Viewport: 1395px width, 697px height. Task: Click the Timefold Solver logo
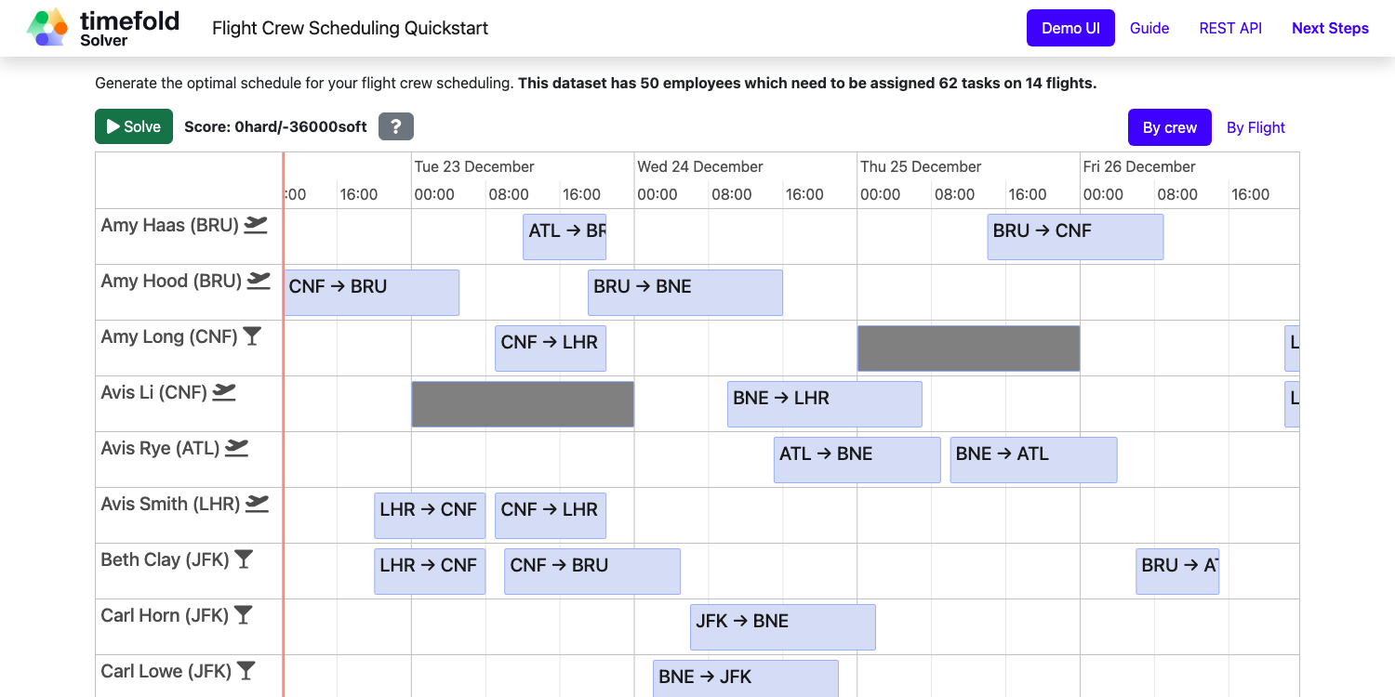coord(102,28)
